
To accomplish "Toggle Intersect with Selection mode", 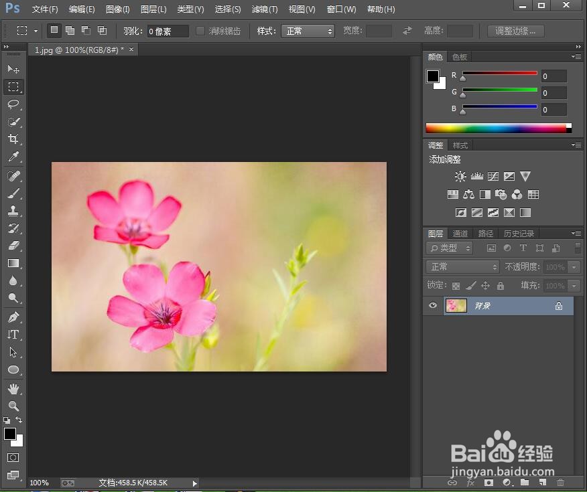I will [103, 30].
